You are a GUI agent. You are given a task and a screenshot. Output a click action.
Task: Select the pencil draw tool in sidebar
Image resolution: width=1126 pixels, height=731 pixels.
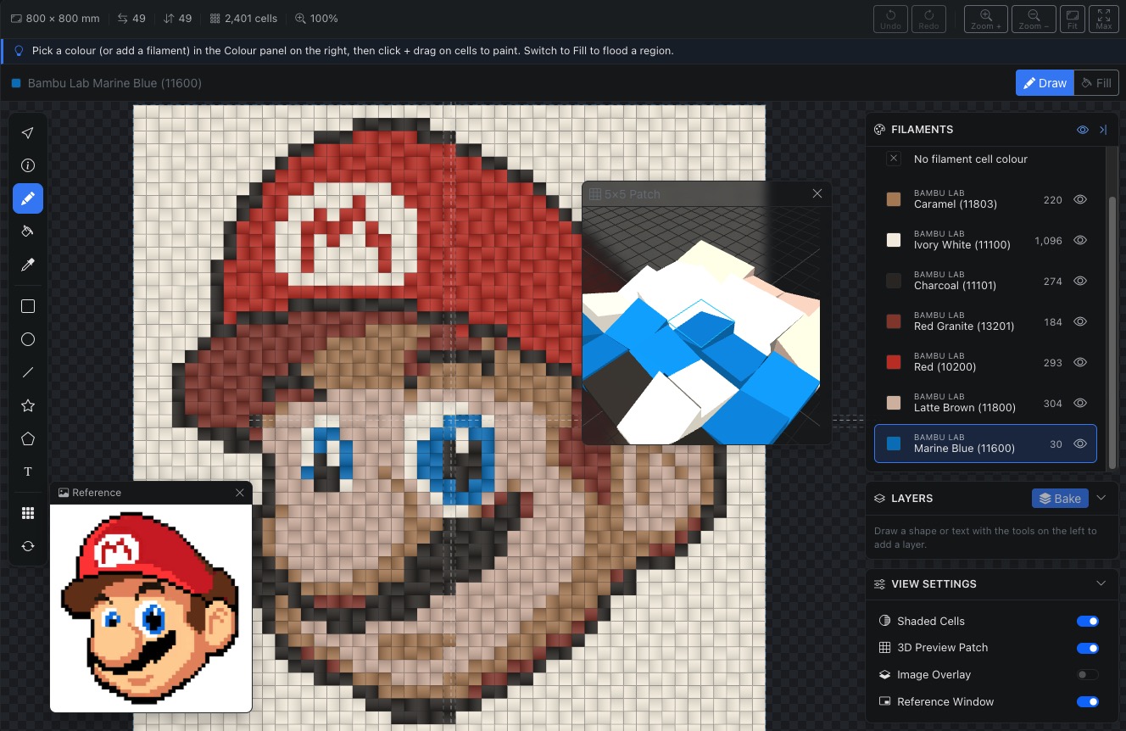(28, 198)
